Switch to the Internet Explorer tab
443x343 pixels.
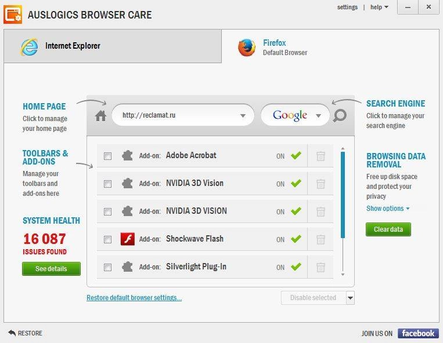click(113, 46)
